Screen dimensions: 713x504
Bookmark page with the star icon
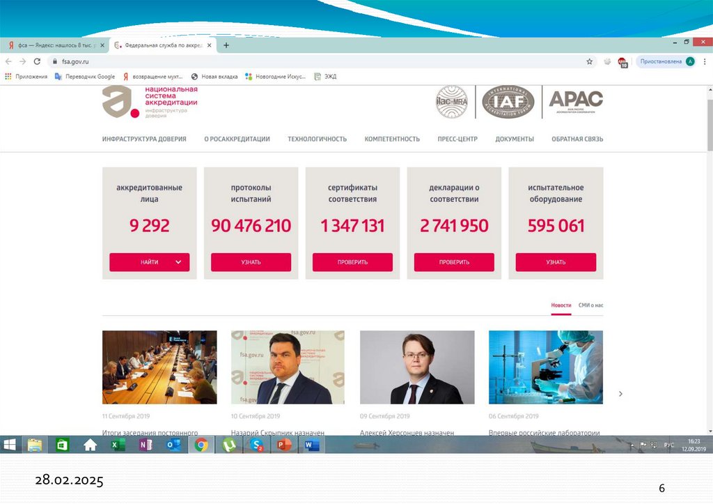click(589, 61)
